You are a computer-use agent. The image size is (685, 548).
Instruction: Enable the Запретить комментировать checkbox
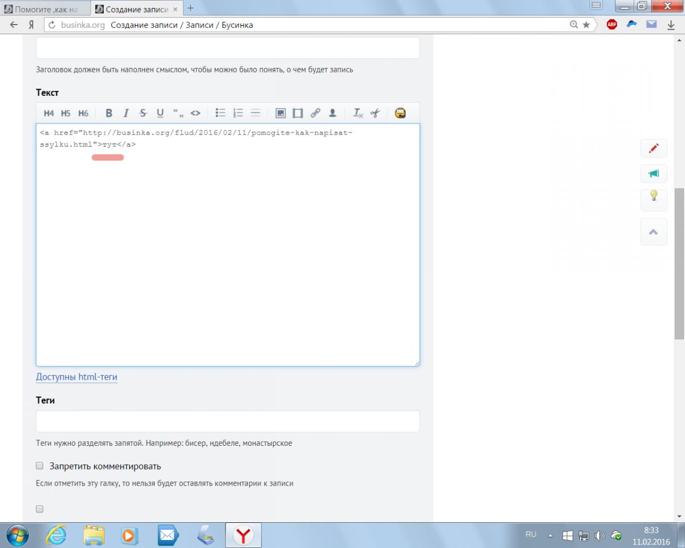(39, 466)
